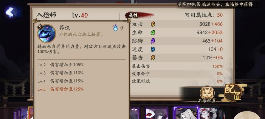Select the Lv.5 damage 125% row
This screenshot has height=119, width=265.
61,89
